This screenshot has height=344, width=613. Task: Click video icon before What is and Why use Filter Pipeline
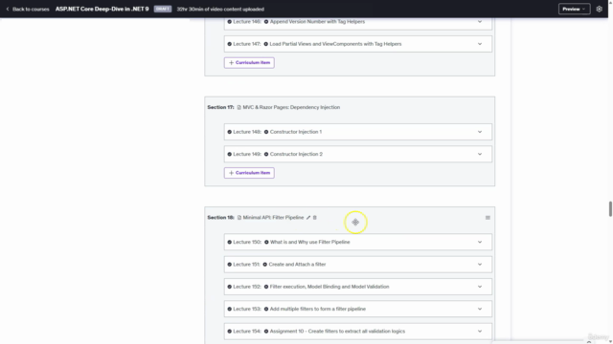pos(266,242)
